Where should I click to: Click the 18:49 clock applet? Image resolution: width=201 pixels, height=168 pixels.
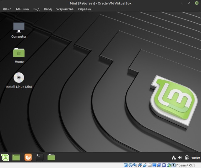(x=195, y=158)
